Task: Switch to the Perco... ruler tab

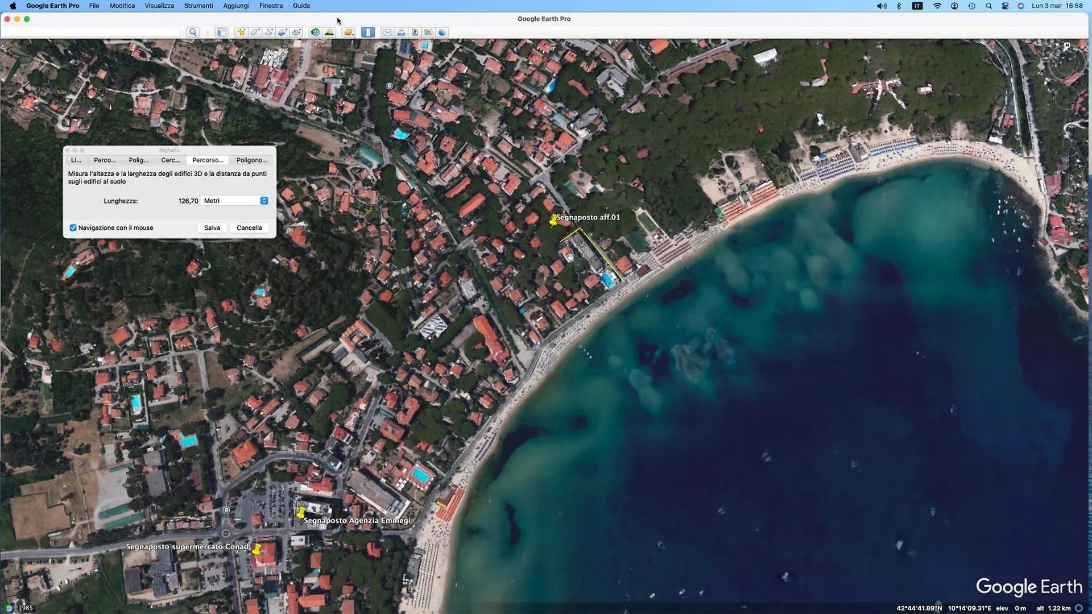Action: point(105,160)
